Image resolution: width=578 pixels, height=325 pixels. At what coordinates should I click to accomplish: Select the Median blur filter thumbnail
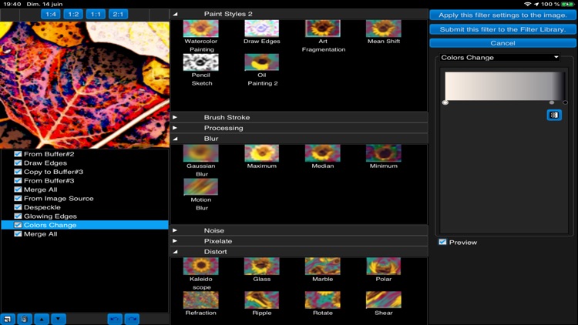tap(323, 153)
